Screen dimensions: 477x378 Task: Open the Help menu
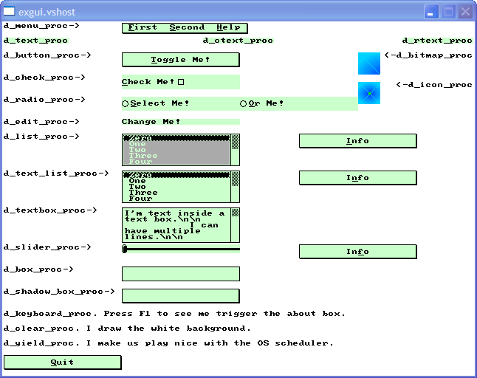228,28
